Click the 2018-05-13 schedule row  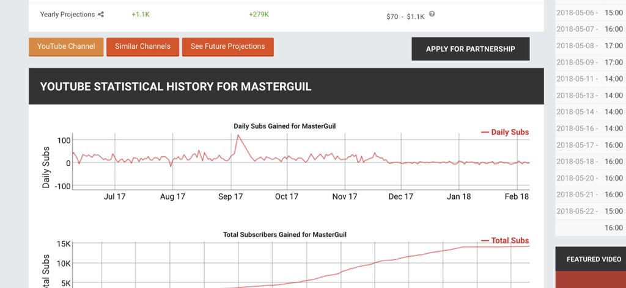(x=591, y=96)
